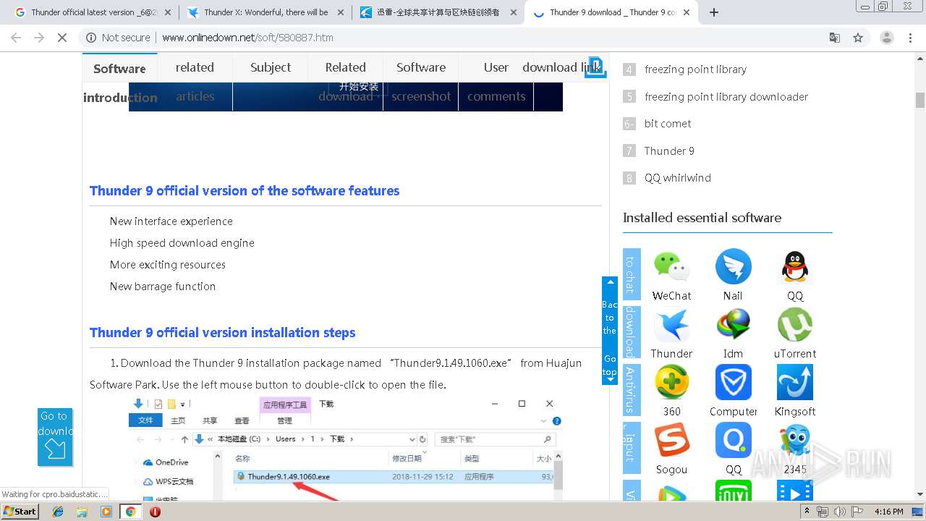Open the uTorrent icon

click(x=794, y=325)
